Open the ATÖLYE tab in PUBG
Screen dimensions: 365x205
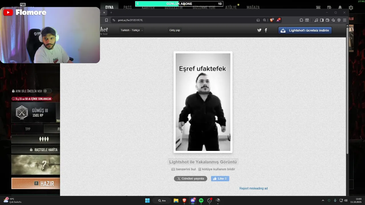[x=231, y=7]
